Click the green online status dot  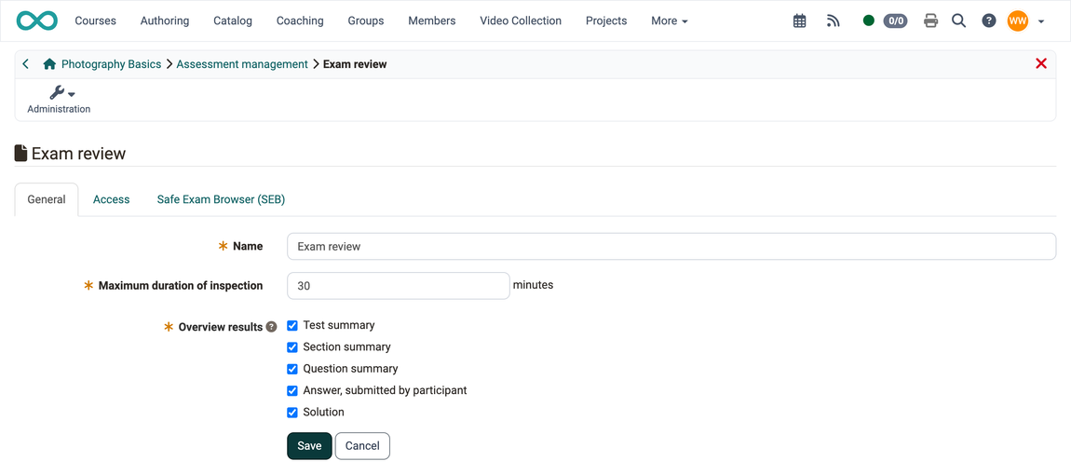pos(868,20)
